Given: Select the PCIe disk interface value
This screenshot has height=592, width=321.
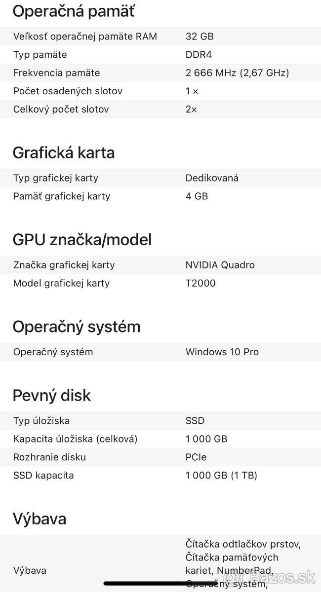Looking at the screenshot, I should 196,457.
